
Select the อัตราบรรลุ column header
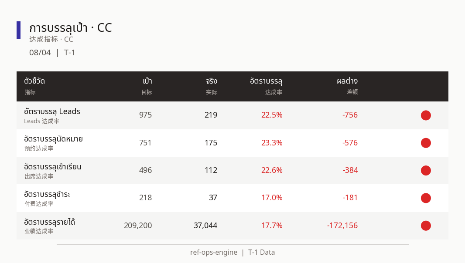pyautogui.click(x=266, y=81)
